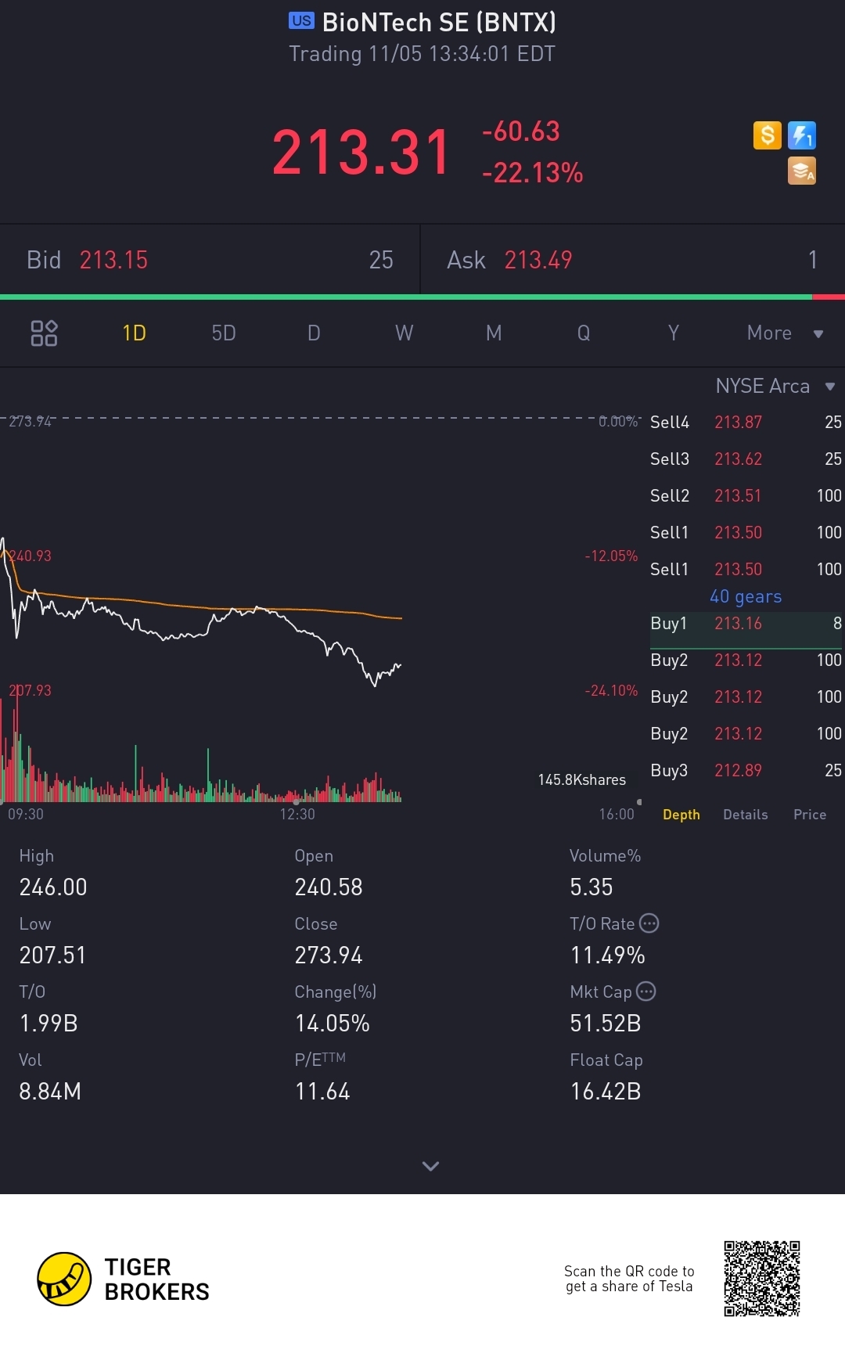
Task: Tap the QR code image
Action: pyautogui.click(x=762, y=1279)
